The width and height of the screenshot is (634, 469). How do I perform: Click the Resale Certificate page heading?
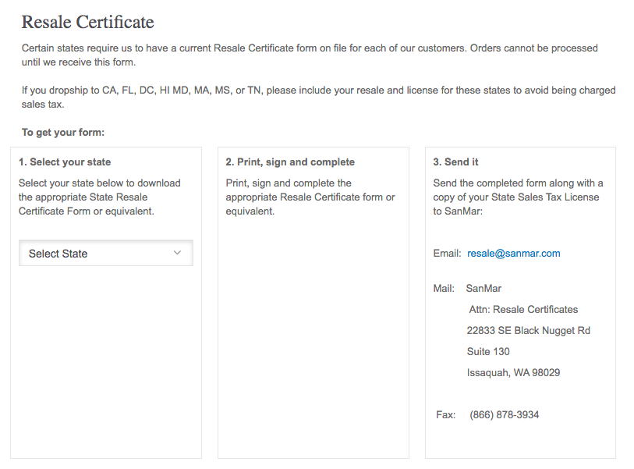[88, 22]
